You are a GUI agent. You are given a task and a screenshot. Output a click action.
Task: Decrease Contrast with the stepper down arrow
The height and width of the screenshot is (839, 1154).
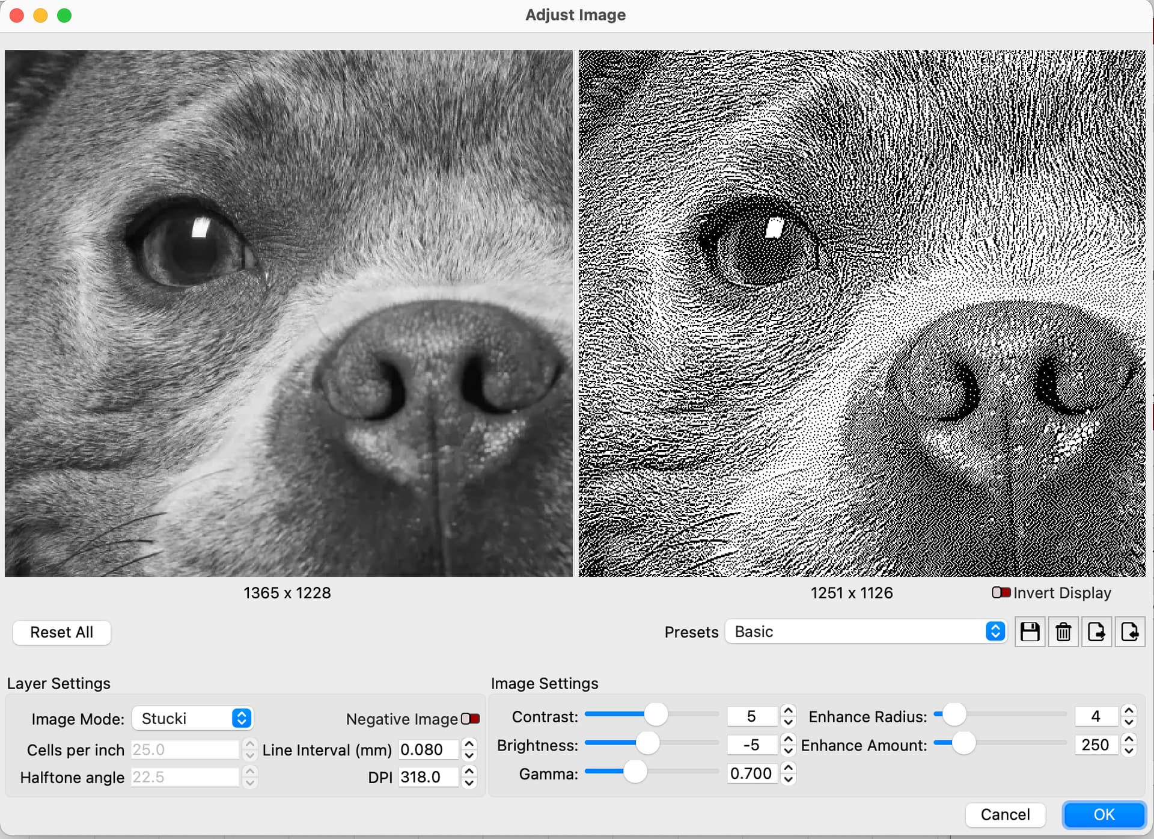(x=788, y=722)
